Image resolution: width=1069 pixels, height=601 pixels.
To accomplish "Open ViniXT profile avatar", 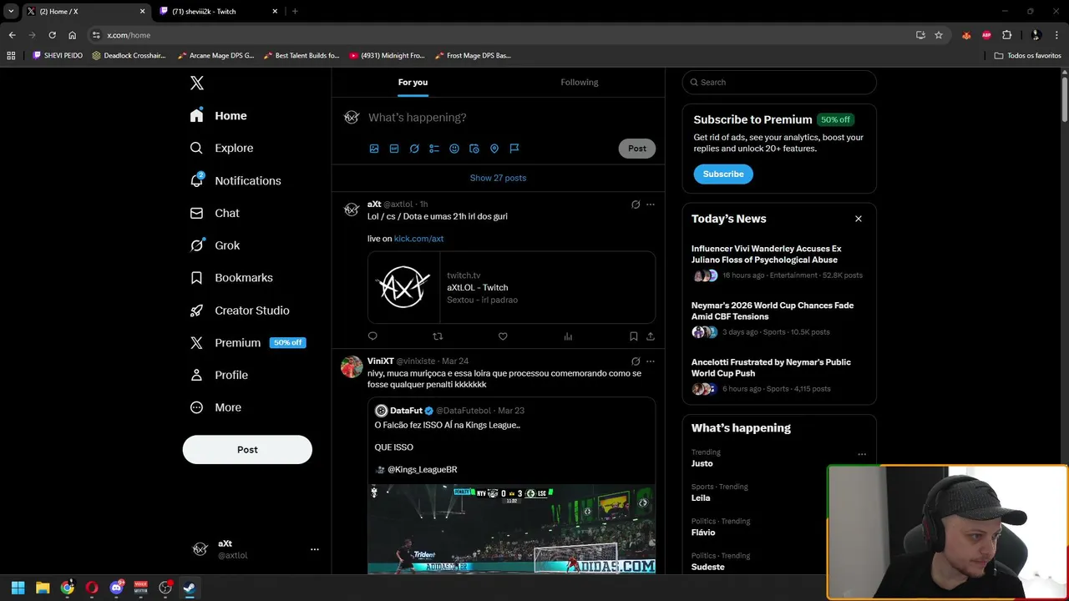I will 352,366.
